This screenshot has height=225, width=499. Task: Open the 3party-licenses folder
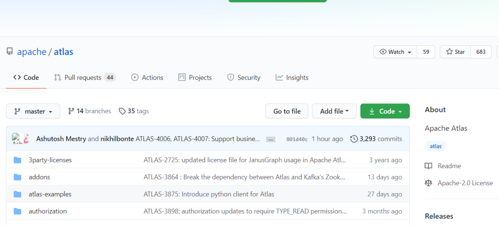tap(50, 160)
